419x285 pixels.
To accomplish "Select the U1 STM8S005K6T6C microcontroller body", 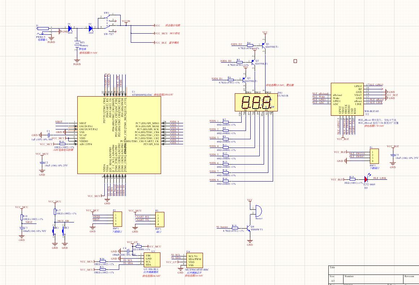I will point(119,135).
